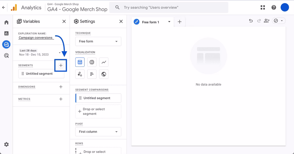Open Admin settings gear in sidebar
This screenshot has height=154, width=294.
click(x=7, y=144)
